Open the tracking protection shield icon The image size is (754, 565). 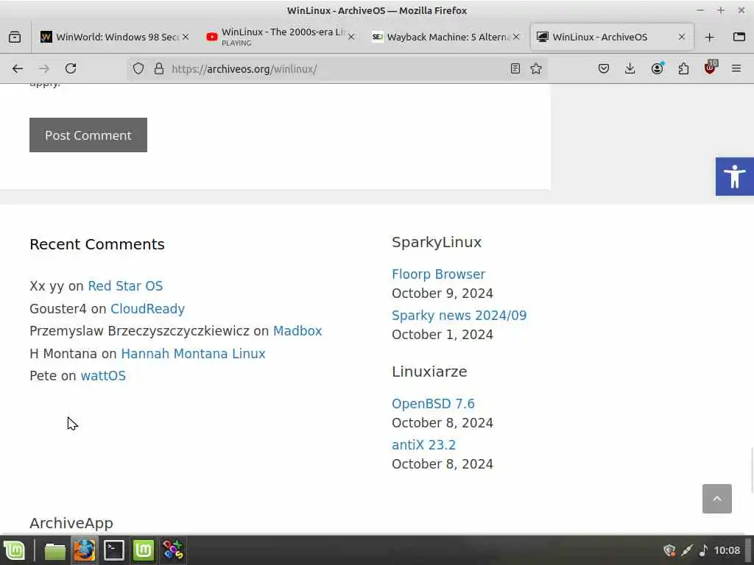pos(138,68)
